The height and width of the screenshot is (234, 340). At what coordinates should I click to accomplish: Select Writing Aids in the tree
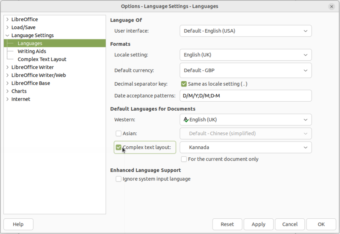[32, 51]
